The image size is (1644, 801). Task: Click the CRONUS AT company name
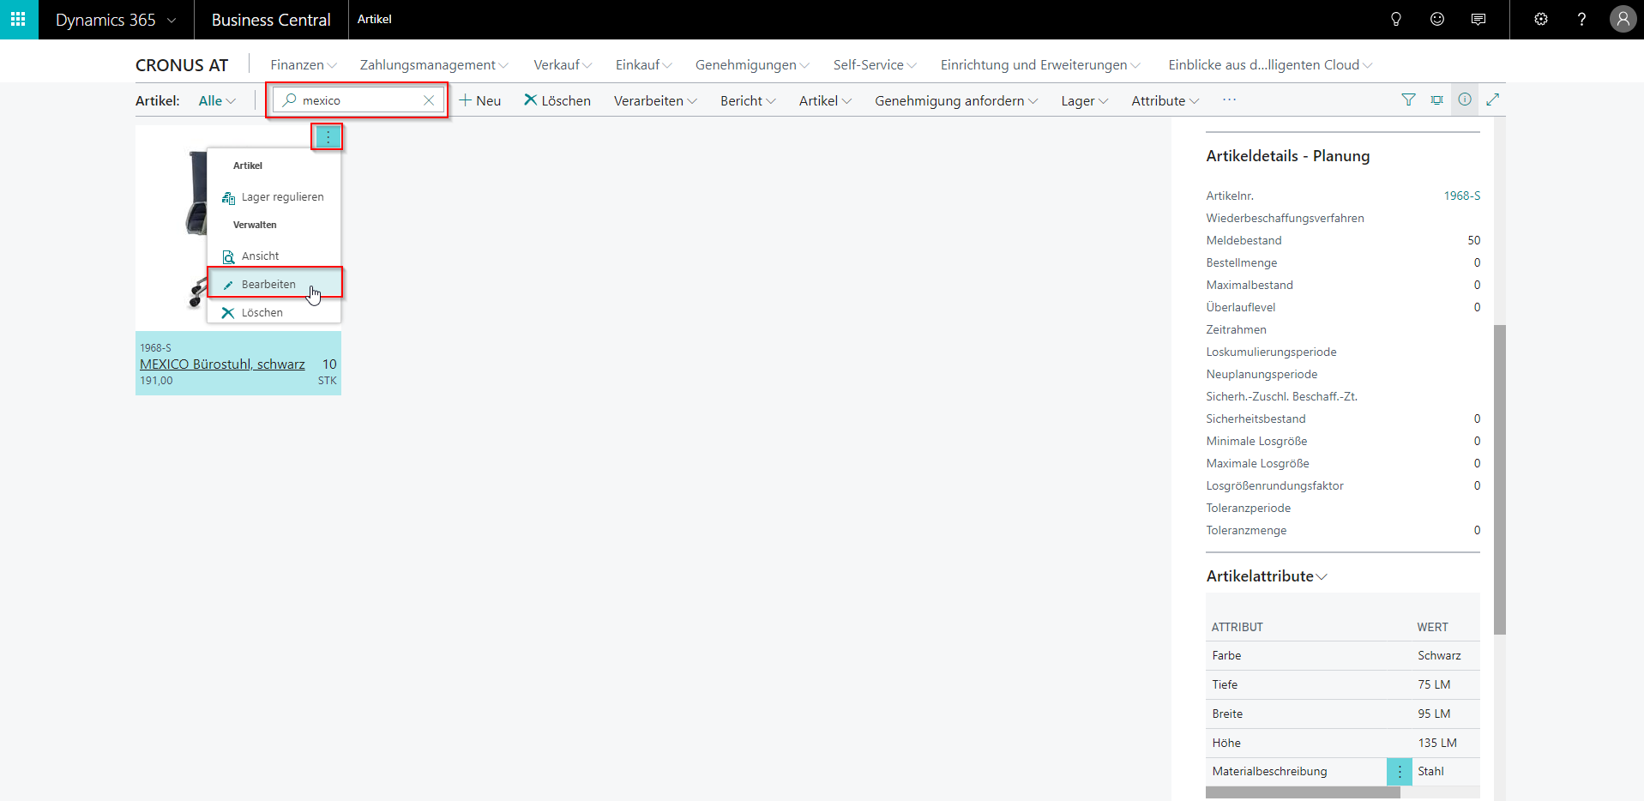coord(182,65)
